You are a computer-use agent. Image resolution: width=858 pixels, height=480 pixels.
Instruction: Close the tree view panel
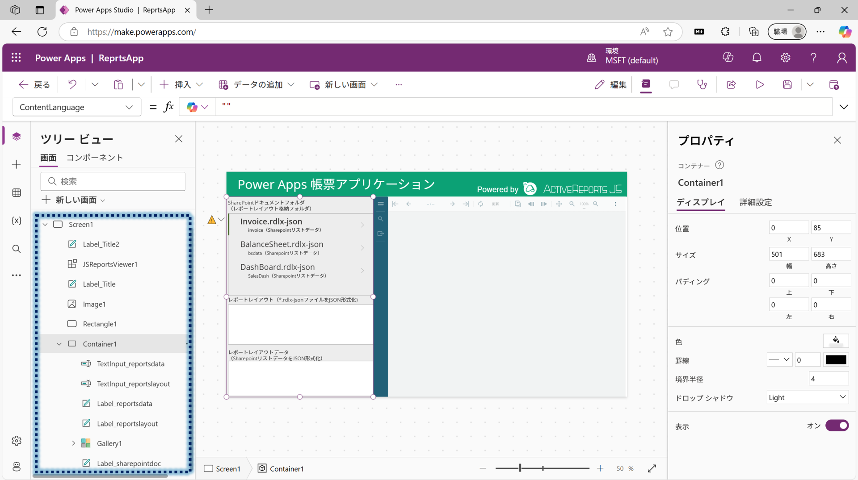click(x=179, y=139)
